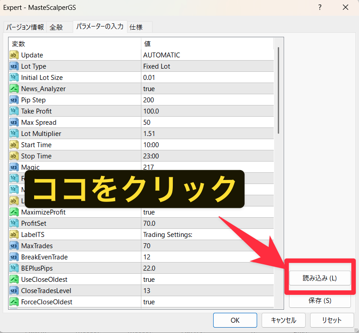Click the integer icon beside Max Spread
The width and height of the screenshot is (359, 333).
click(14, 123)
